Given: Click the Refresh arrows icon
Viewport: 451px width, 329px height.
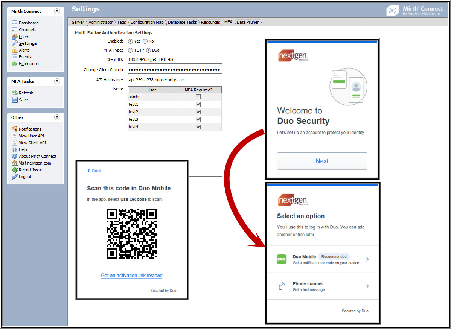Looking at the screenshot, I should coord(15,93).
